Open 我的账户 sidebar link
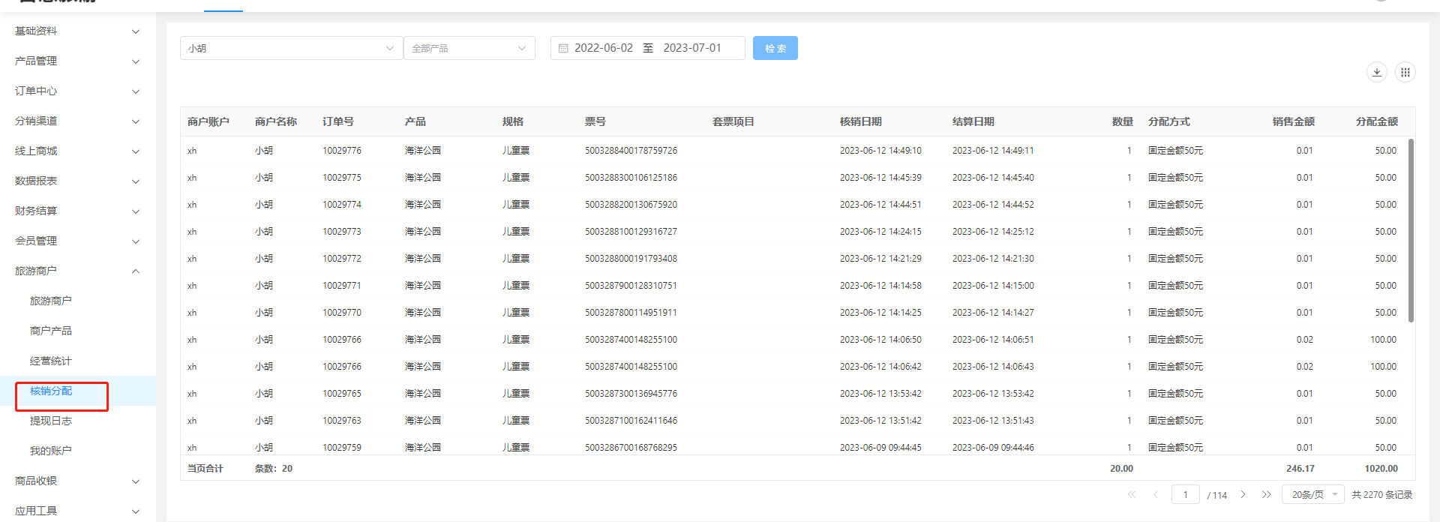This screenshot has width=1440, height=522. click(x=51, y=451)
